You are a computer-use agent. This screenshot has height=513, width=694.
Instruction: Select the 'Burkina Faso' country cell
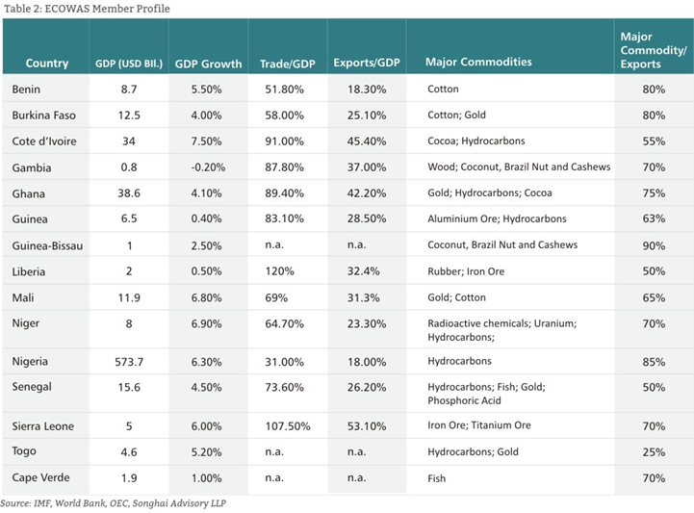tap(44, 115)
